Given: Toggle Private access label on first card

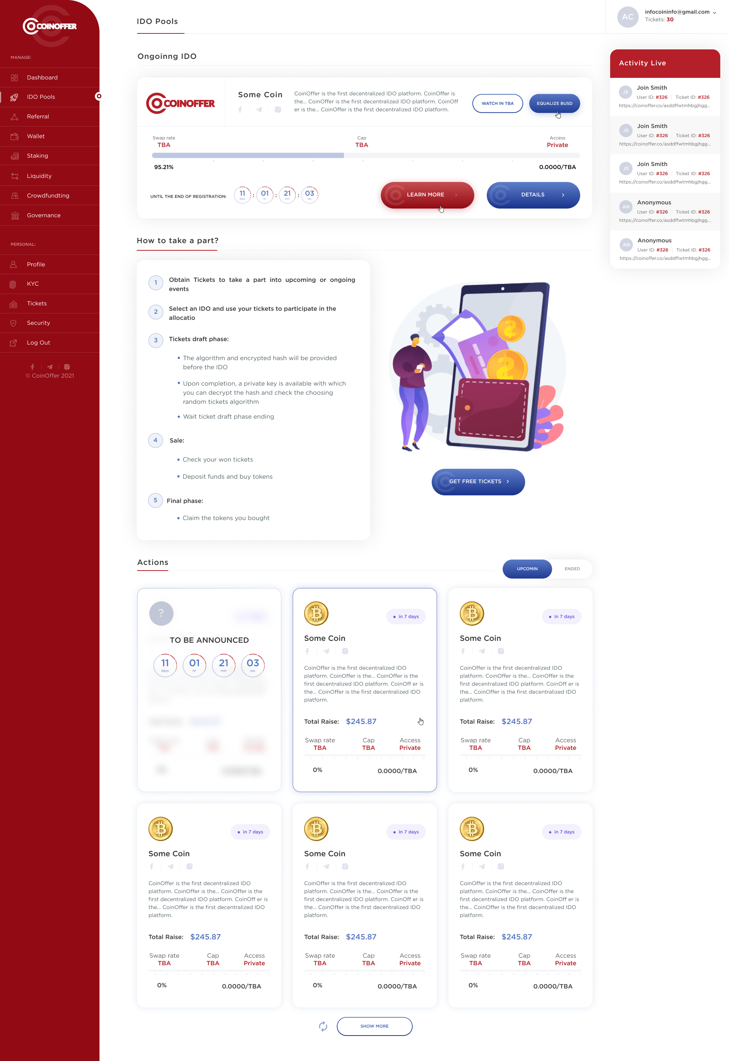Looking at the screenshot, I should coord(410,749).
